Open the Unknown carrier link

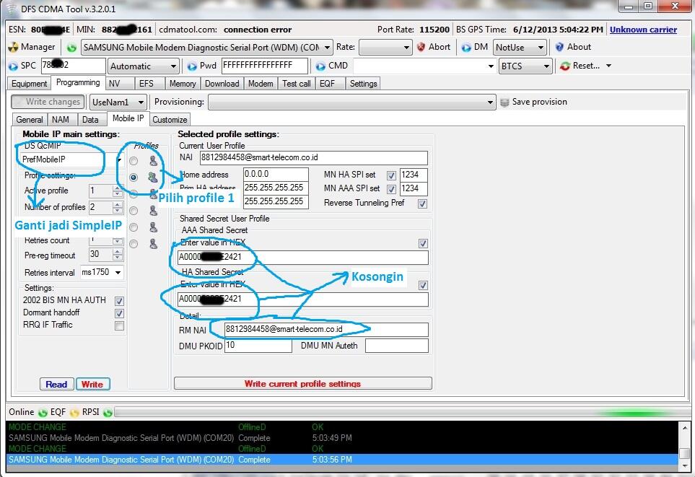click(x=643, y=30)
